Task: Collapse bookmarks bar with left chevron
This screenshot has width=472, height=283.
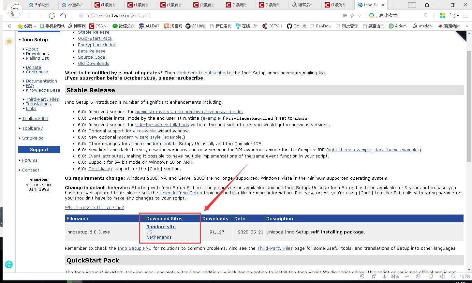Action: [x=9, y=26]
